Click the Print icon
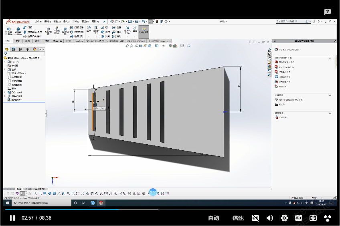The image size is (340, 226). [x=136, y=22]
